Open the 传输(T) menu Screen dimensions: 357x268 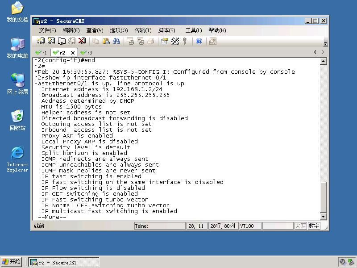pyautogui.click(x=143, y=30)
